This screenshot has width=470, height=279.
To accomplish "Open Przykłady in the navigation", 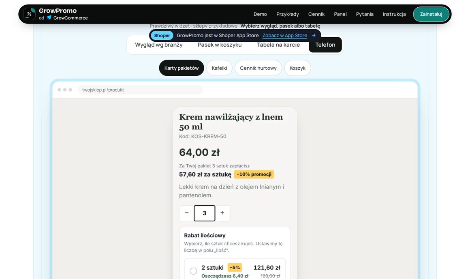I will (287, 14).
